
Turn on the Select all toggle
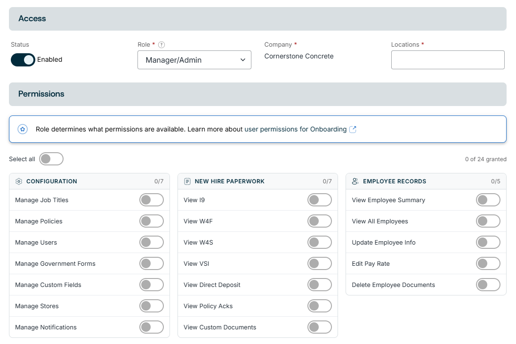click(51, 159)
